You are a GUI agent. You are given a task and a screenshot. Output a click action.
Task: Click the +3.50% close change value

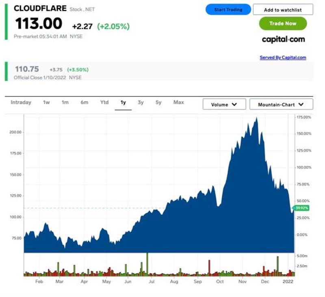pos(78,69)
